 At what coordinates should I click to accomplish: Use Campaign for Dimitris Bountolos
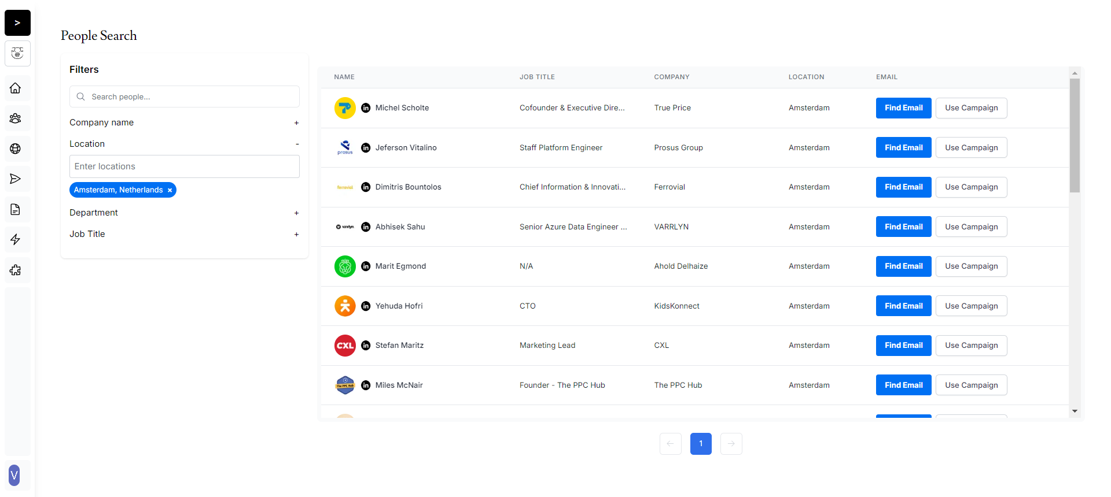971,187
